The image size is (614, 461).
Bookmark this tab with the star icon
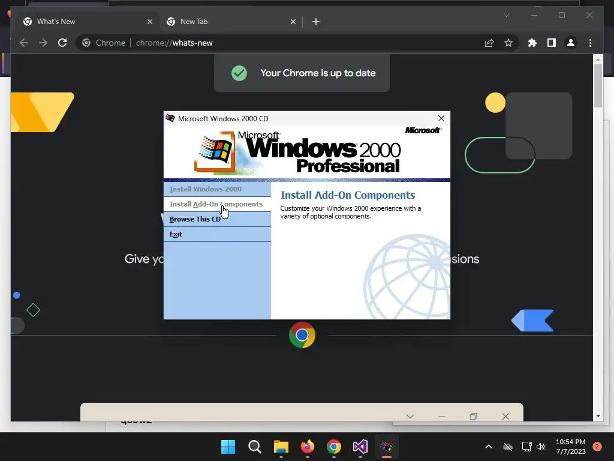[x=508, y=43]
